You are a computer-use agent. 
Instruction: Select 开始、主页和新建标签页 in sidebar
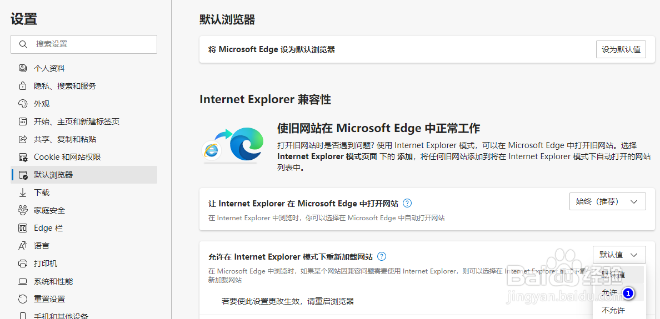[x=84, y=121]
